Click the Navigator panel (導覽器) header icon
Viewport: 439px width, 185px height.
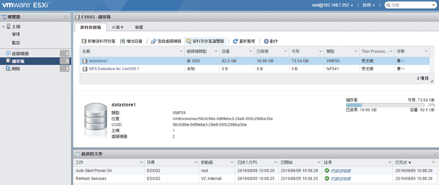coord(4,17)
